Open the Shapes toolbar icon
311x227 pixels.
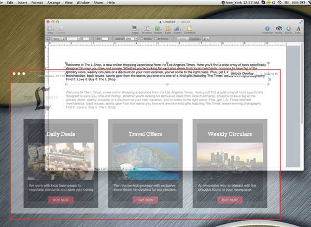point(158,30)
